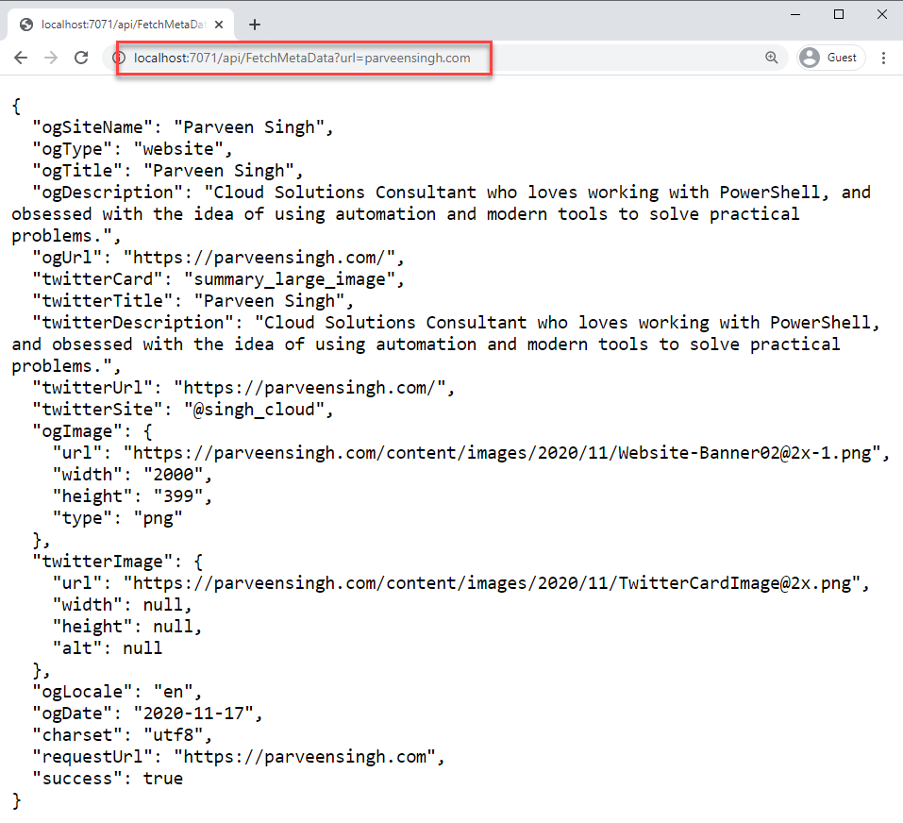Click the grayed forward navigation arrow
The height and width of the screenshot is (823, 903).
click(x=50, y=58)
